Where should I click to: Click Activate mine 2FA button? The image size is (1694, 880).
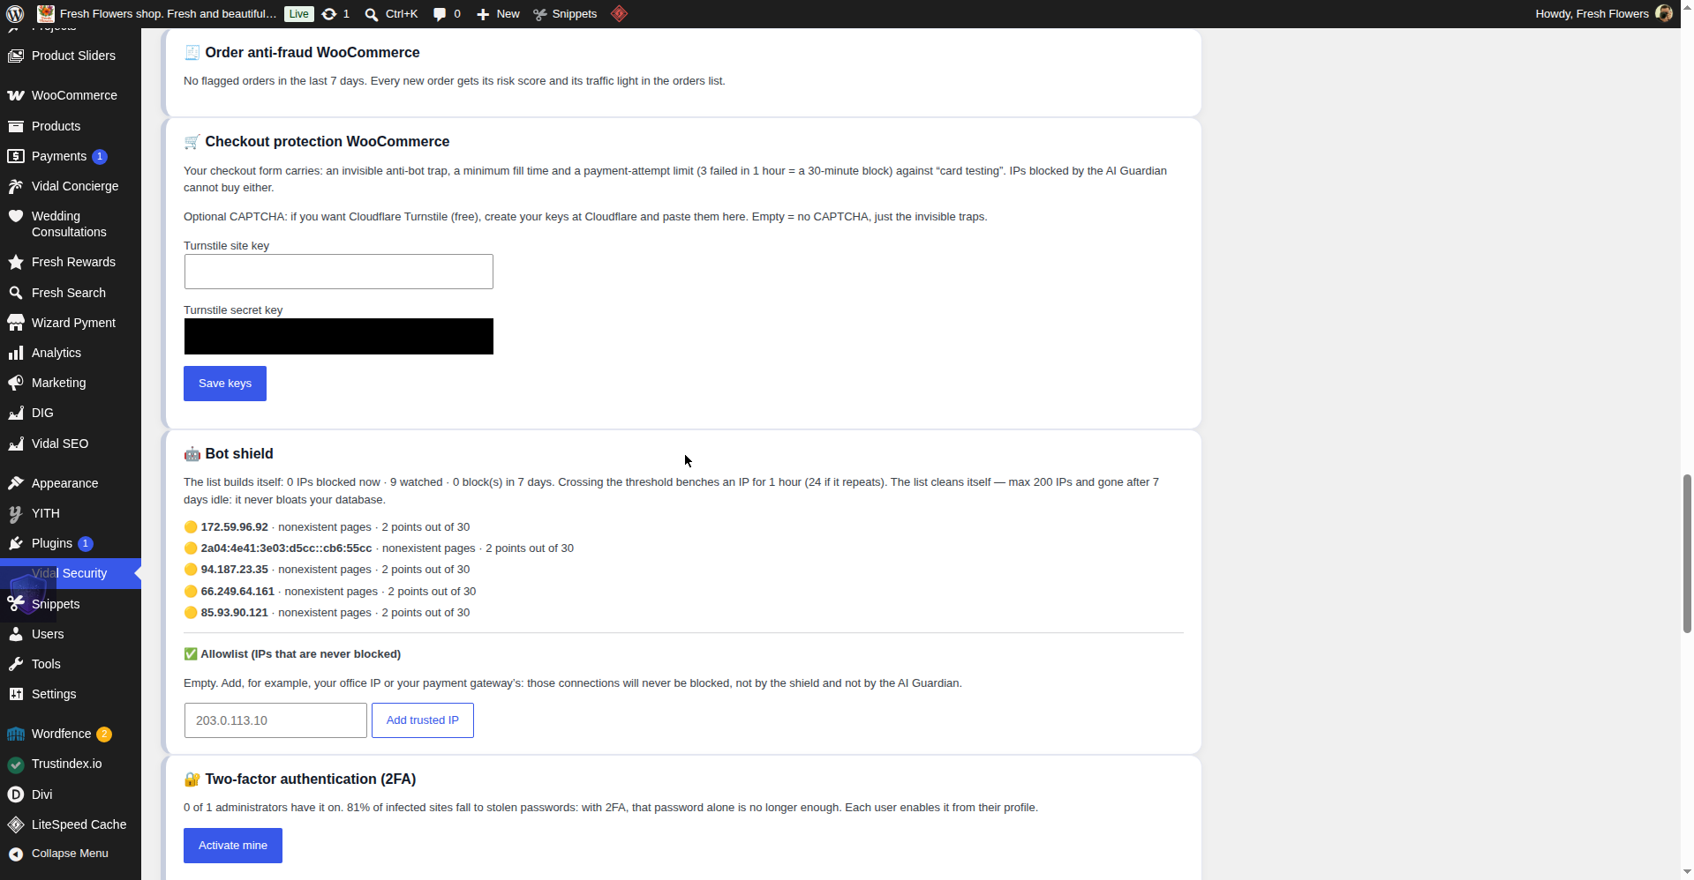[x=233, y=846]
